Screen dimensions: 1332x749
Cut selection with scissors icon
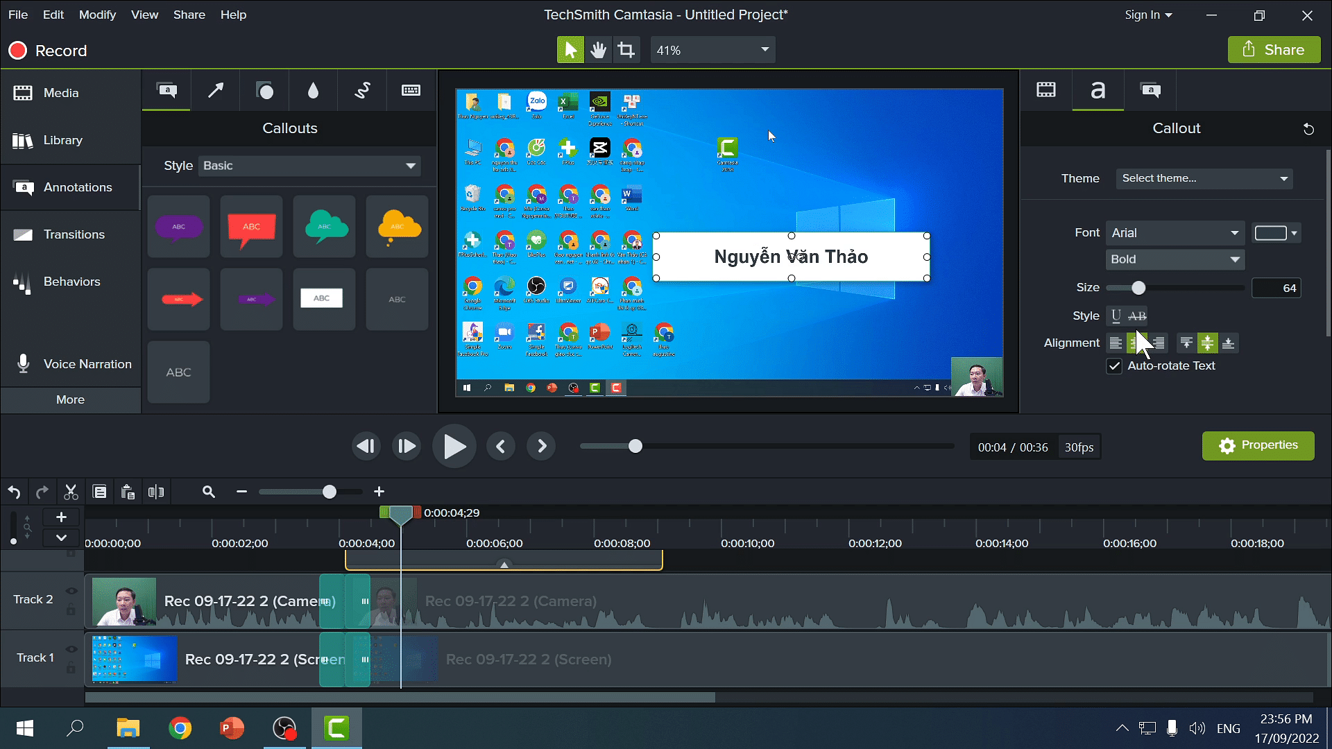[x=71, y=492]
